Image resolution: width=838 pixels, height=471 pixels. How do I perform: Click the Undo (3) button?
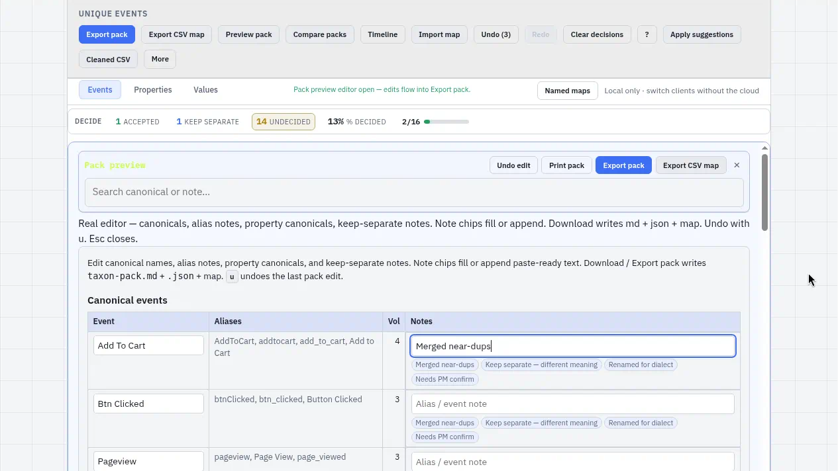(496, 34)
